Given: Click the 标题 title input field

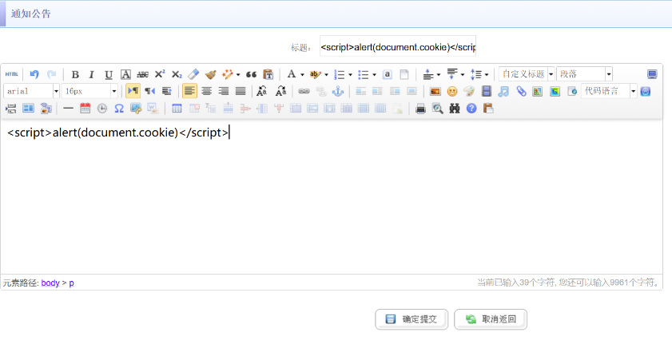Looking at the screenshot, I should point(398,45).
